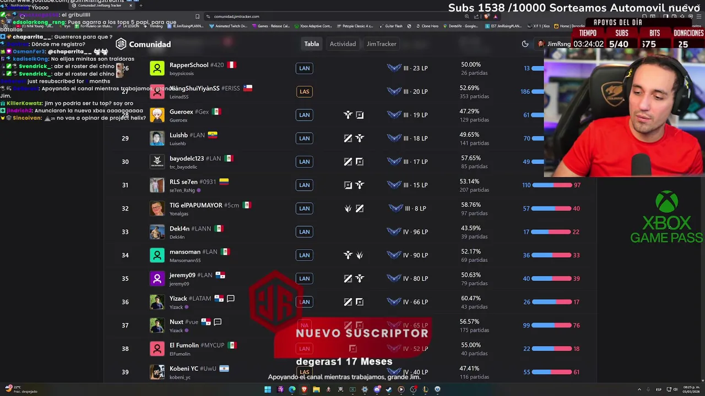The height and width of the screenshot is (396, 705).
Task: Open RapperSchool player profile avatar
Action: (157, 68)
